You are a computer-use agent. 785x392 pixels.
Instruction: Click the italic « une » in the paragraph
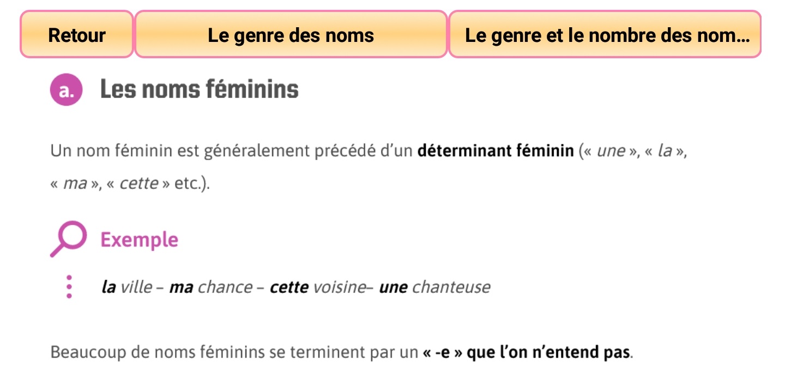tap(611, 151)
